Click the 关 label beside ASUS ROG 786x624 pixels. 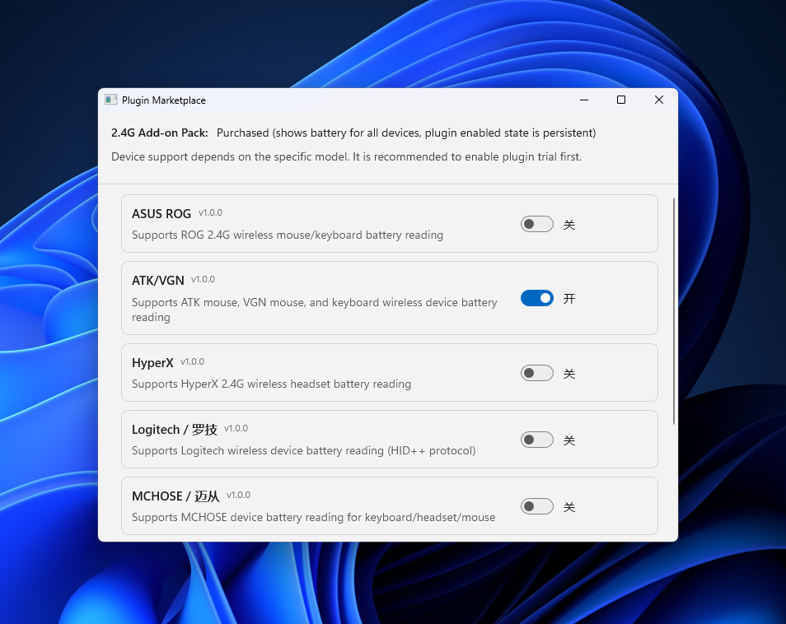[x=569, y=223]
